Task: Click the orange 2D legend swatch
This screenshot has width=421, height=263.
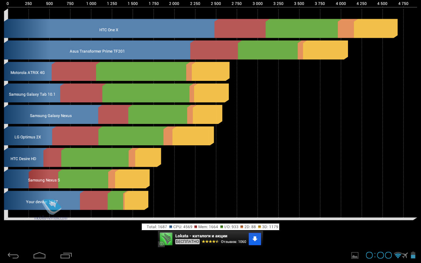Action: pos(242,227)
